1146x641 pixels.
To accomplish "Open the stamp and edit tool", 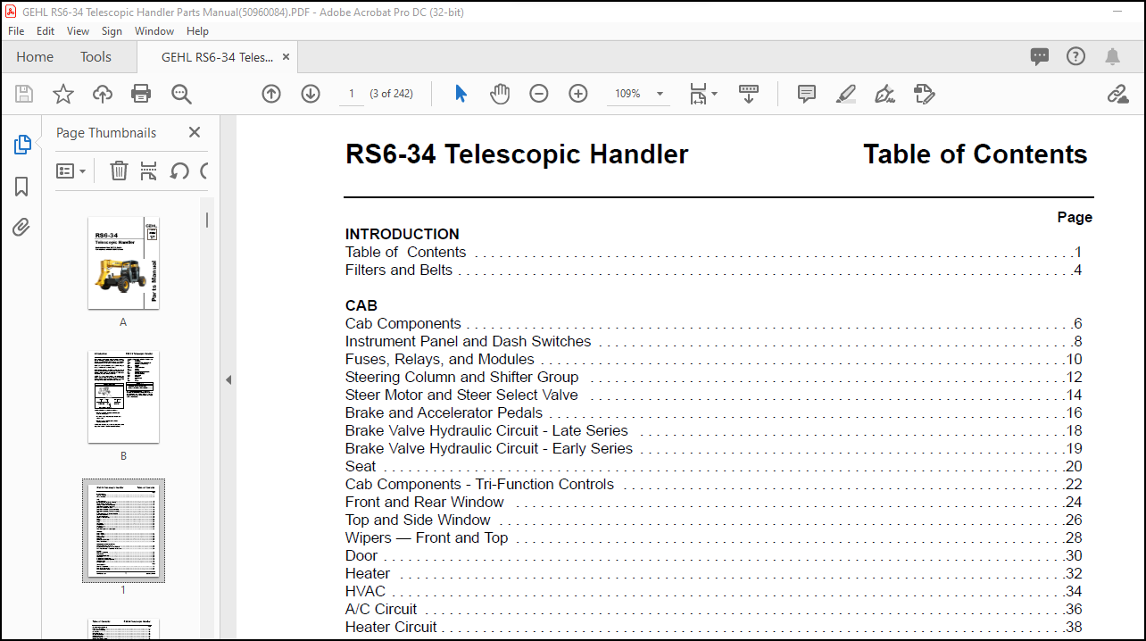I will (924, 94).
